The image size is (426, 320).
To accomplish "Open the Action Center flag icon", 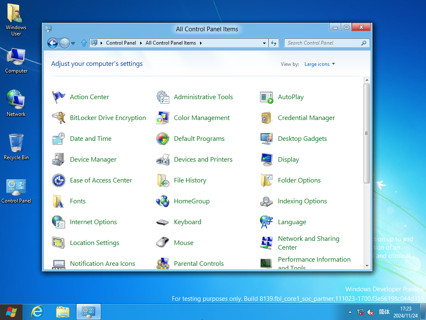I will 58,97.
